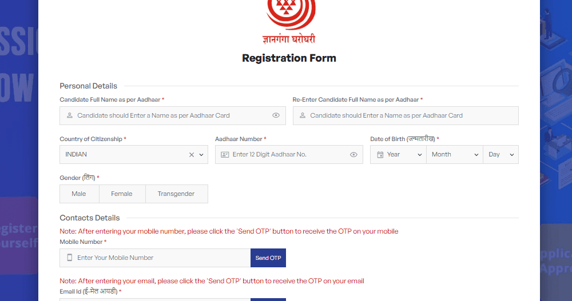Clear the INDIAN citizenship selection with X
The width and height of the screenshot is (572, 301).
click(192, 155)
